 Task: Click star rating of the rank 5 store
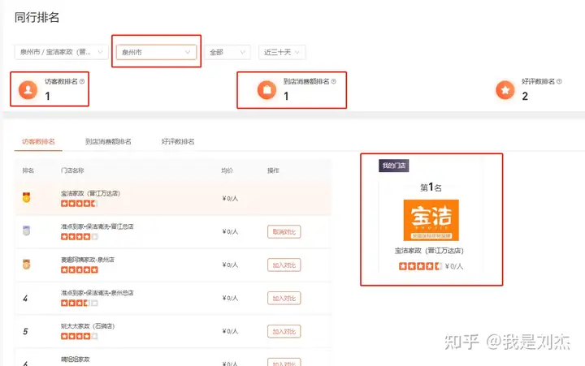tap(79, 336)
